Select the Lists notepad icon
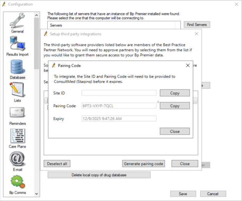 click(17, 90)
